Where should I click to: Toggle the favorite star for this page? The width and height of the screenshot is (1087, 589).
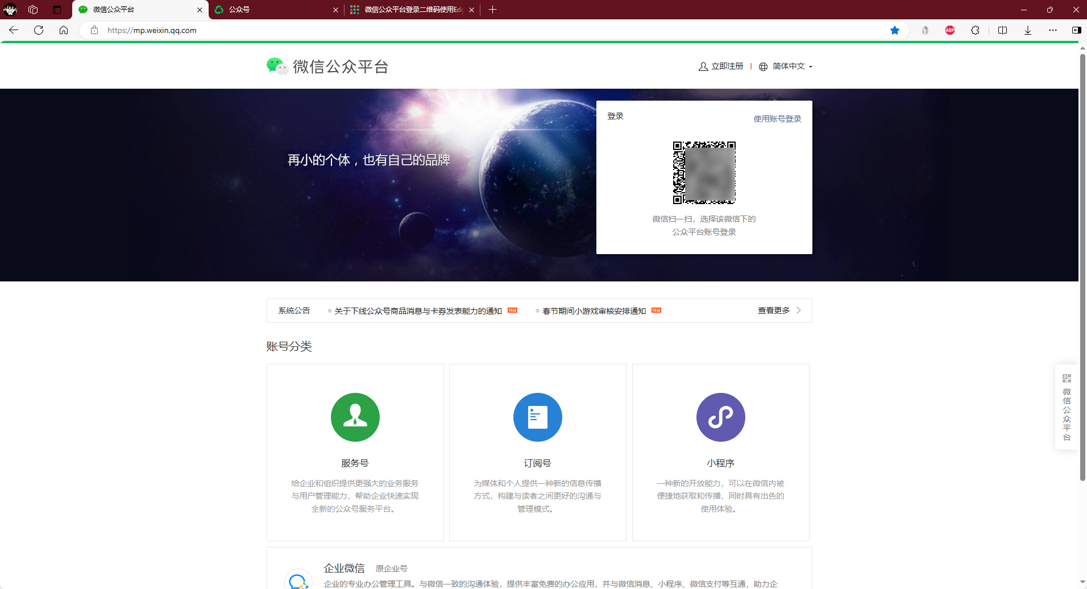tap(895, 30)
